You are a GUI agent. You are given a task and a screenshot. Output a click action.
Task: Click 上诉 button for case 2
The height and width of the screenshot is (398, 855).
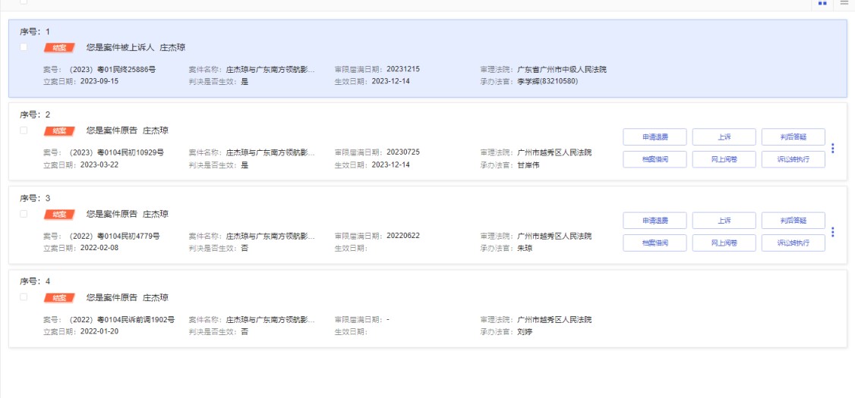724,137
